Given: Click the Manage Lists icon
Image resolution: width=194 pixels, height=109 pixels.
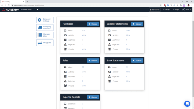Looking at the screenshot, I should pyautogui.click(x=40, y=35).
